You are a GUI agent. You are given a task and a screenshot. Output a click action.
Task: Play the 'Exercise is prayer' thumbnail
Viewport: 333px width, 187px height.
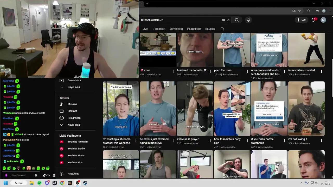point(195,109)
